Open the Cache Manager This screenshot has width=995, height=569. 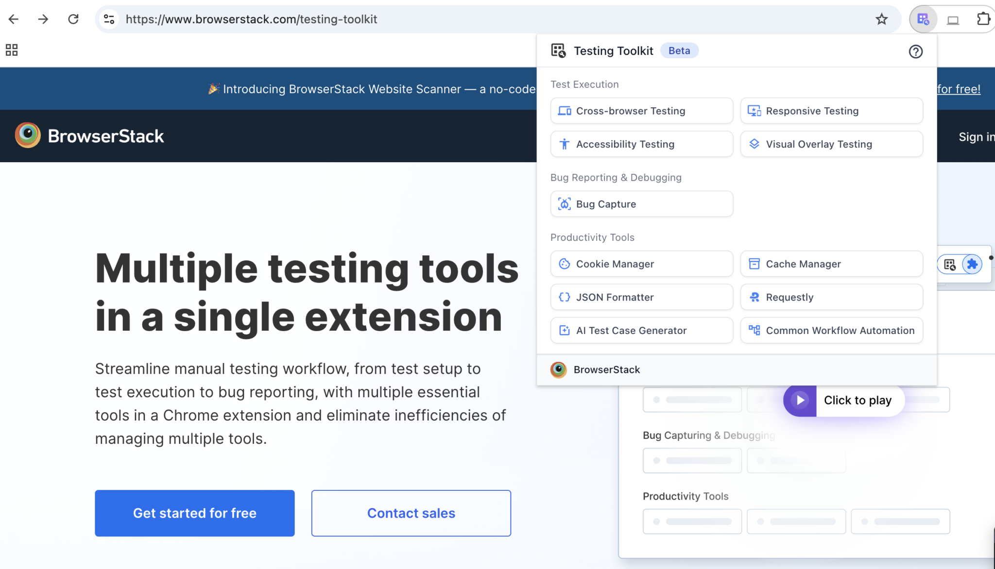click(x=831, y=264)
